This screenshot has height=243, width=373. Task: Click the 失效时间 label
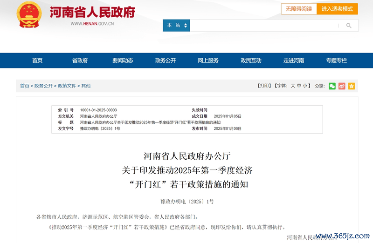[200, 110]
